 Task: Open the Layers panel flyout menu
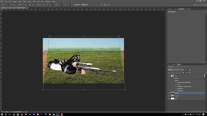coord(206,64)
